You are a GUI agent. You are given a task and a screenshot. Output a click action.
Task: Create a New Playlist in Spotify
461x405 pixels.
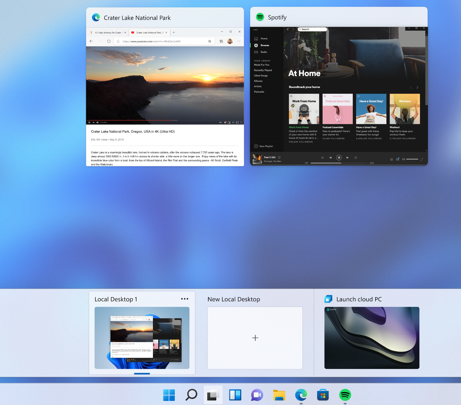pyautogui.click(x=263, y=146)
